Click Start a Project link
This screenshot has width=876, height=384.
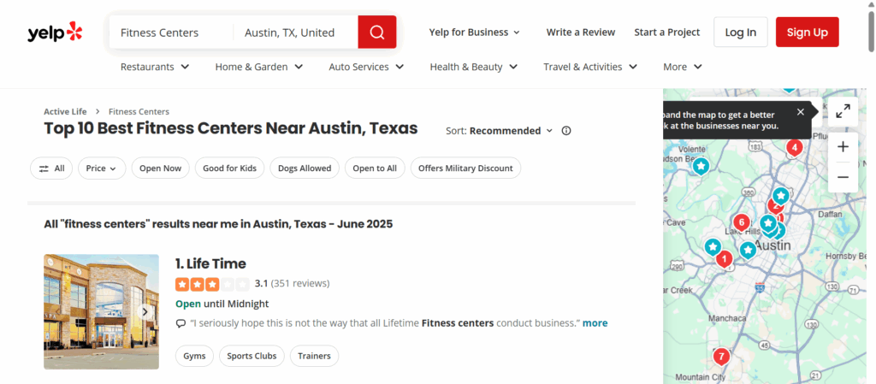click(x=667, y=32)
